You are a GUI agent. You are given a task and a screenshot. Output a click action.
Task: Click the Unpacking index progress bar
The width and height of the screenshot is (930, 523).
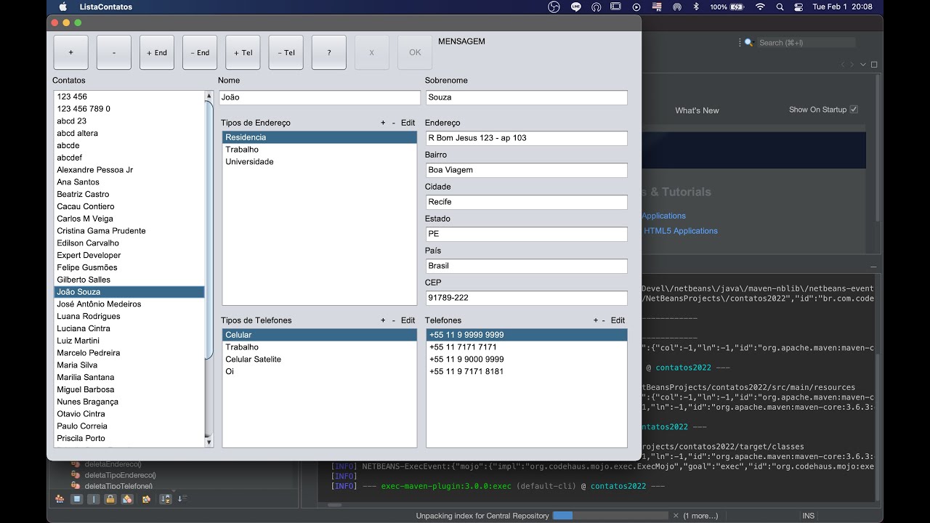click(x=609, y=516)
